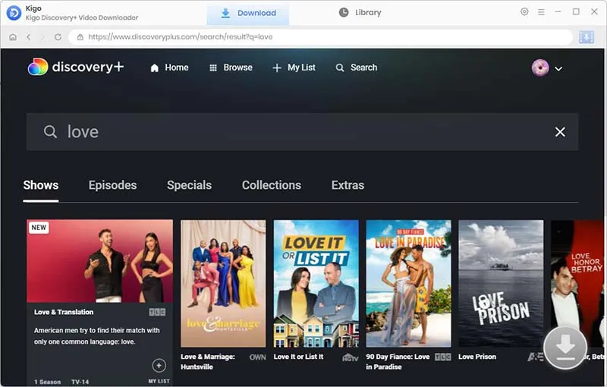Image resolution: width=607 pixels, height=387 pixels.
Task: Open Kigo settings gear icon
Action: (x=524, y=11)
